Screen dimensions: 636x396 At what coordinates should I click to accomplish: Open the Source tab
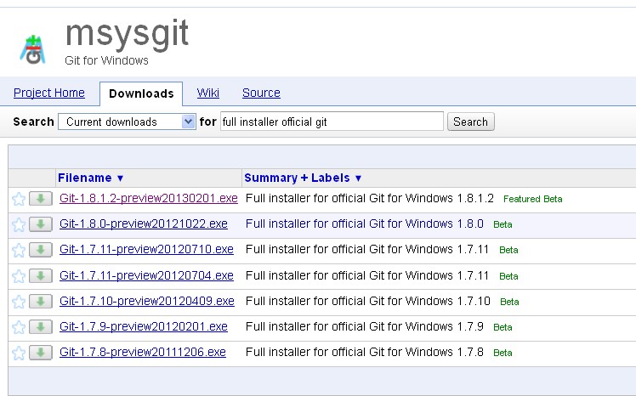tap(261, 93)
